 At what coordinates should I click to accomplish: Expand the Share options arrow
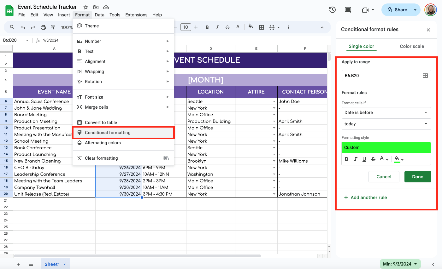[x=415, y=10]
